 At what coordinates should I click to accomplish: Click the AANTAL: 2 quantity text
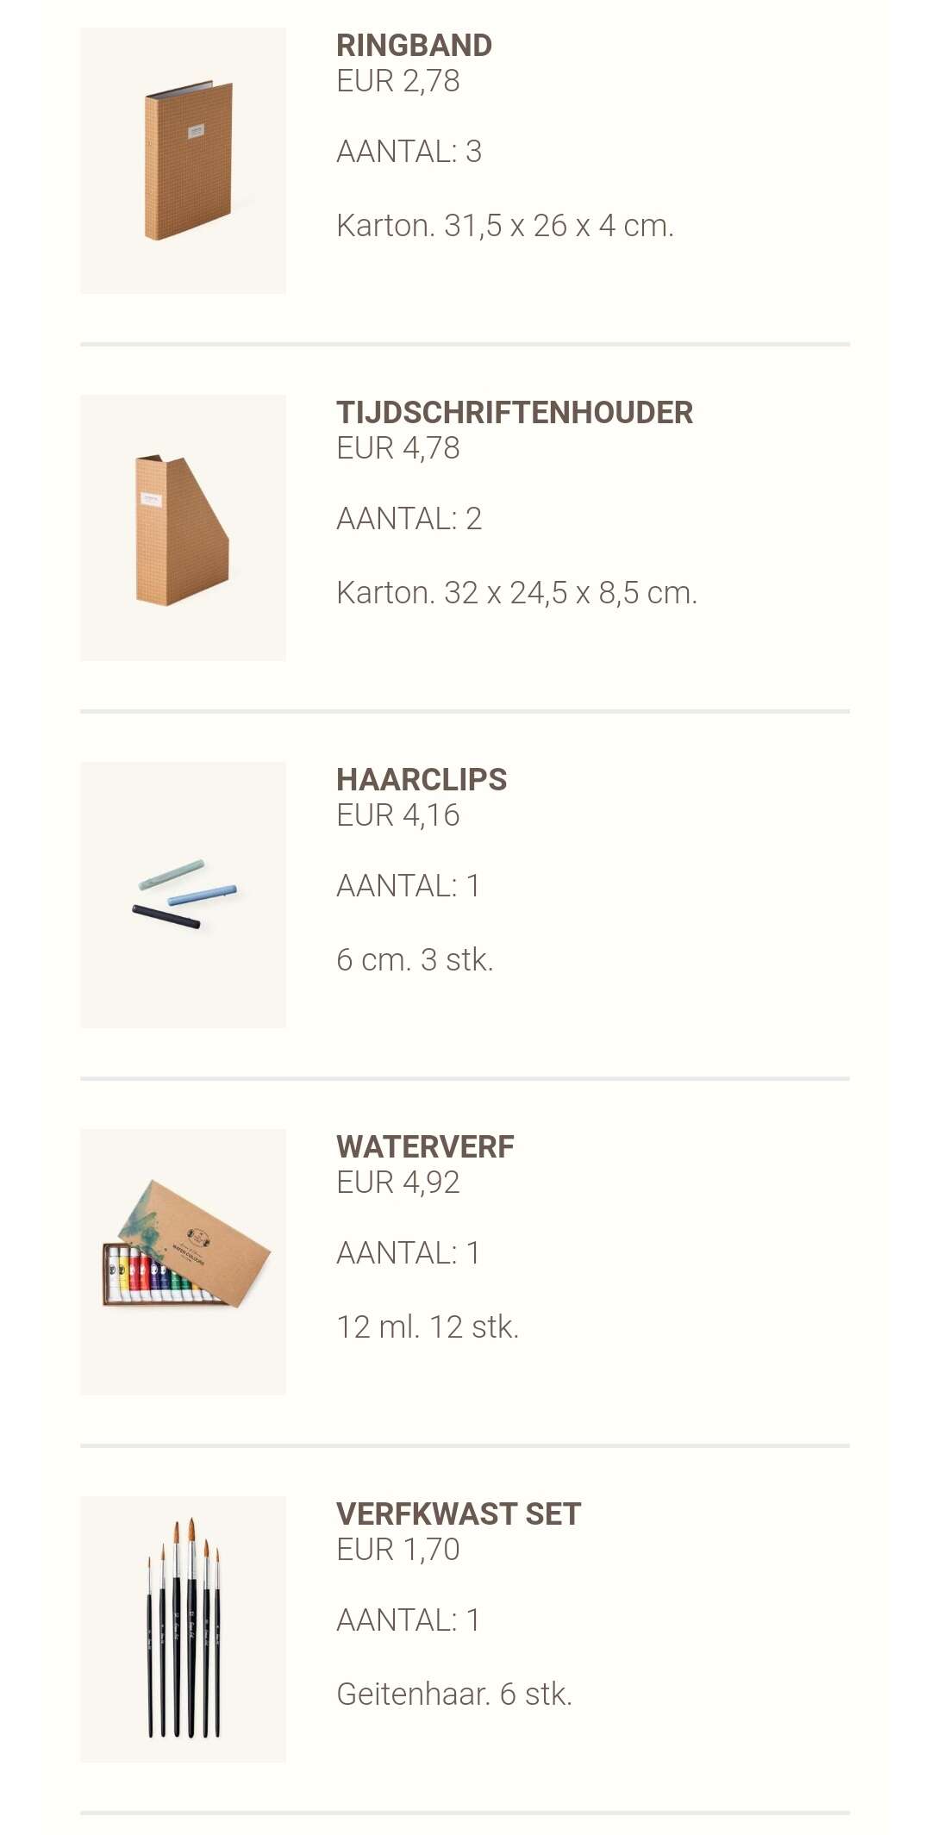click(409, 519)
